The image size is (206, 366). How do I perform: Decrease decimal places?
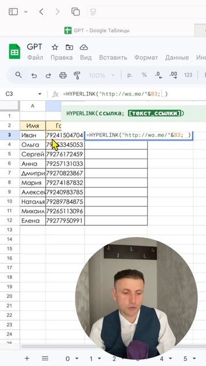[159, 75]
